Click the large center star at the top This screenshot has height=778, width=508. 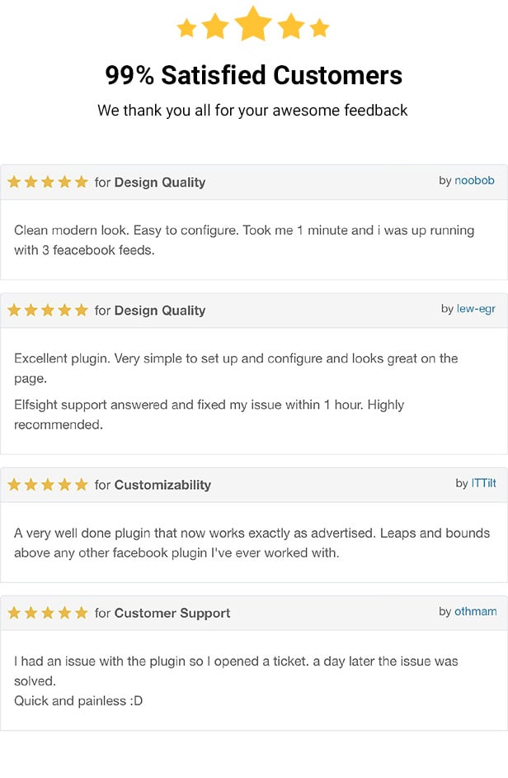[253, 24]
